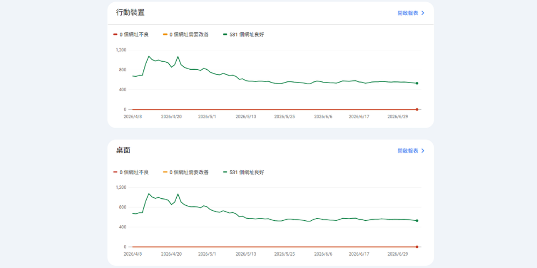The height and width of the screenshot is (268, 537).
Task: Click the 桌面 card title
Action: (123, 151)
